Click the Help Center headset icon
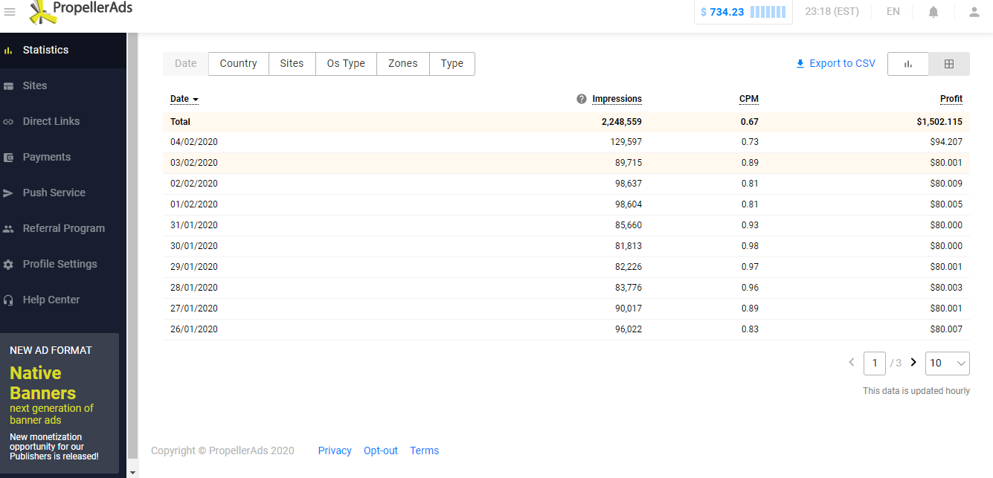993x478 pixels. click(9, 300)
